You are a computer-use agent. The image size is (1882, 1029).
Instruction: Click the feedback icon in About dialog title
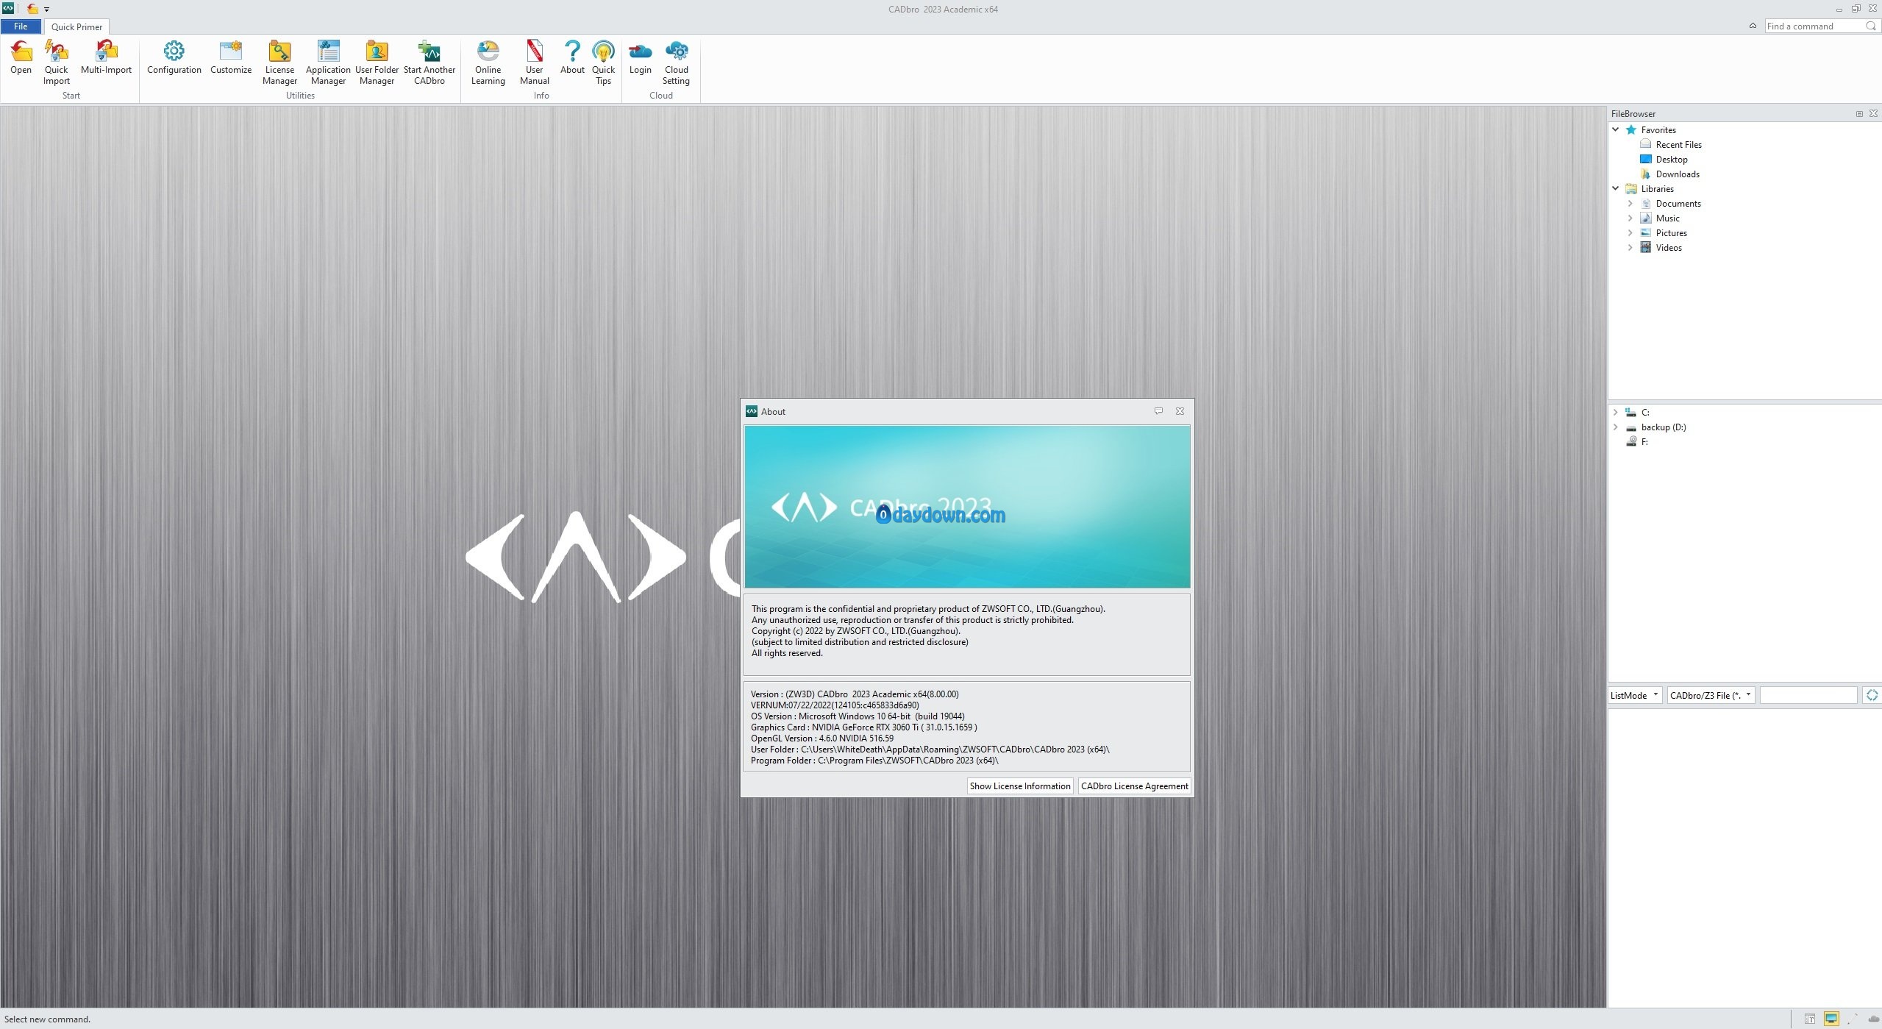click(1158, 411)
